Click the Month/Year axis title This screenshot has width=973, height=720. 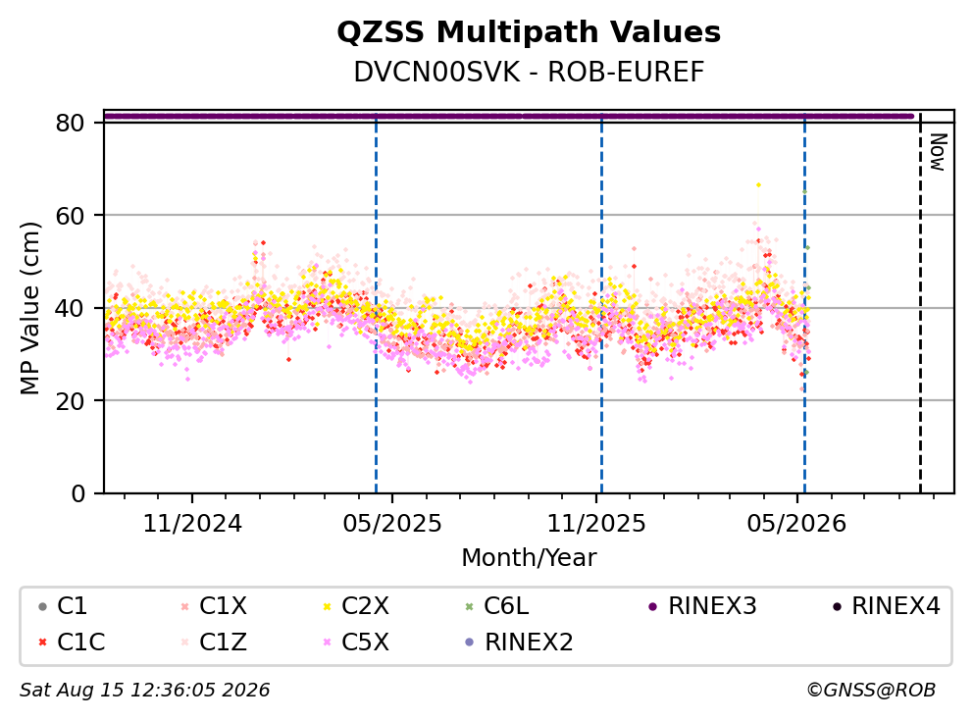pyautogui.click(x=529, y=558)
